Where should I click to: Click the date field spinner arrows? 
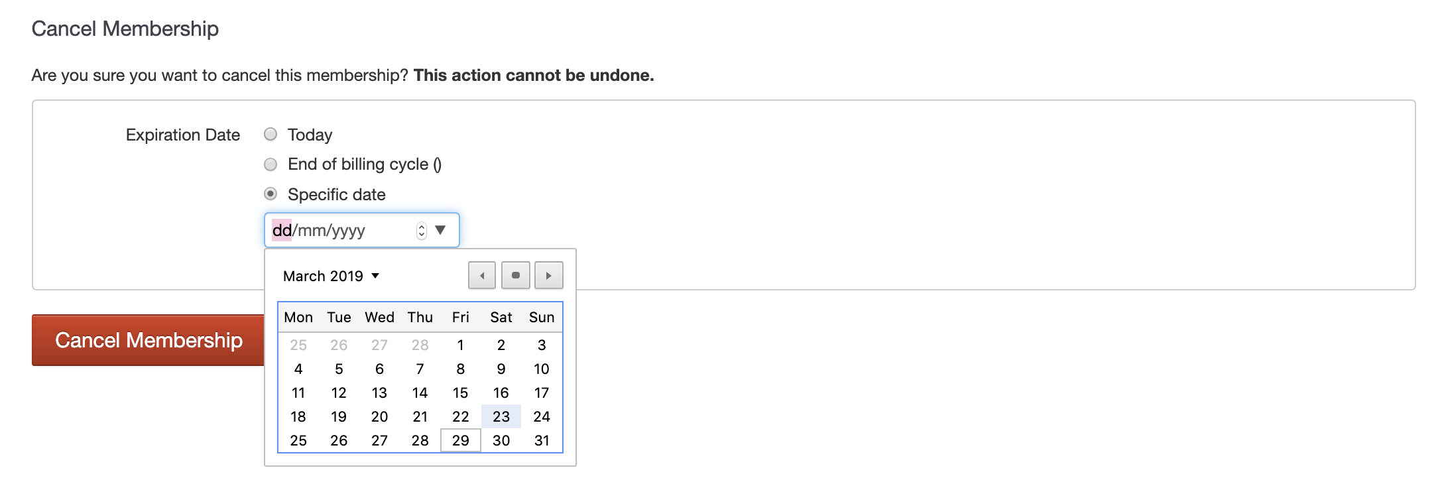[x=421, y=230]
